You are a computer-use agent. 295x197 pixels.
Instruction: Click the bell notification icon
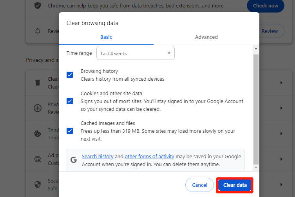tap(38, 31)
